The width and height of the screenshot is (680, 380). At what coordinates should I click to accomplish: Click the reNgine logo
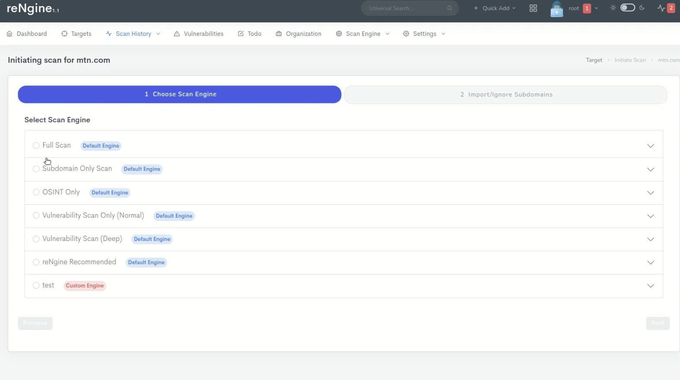tap(33, 8)
